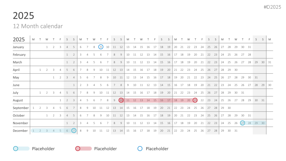
Task: Click the red-circled 10 in August
Action: point(121,100)
